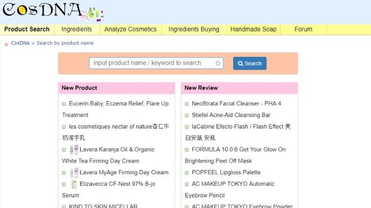
Task: Open Stiefel Acne-Aid Cleansing Bar review
Action: (231, 115)
